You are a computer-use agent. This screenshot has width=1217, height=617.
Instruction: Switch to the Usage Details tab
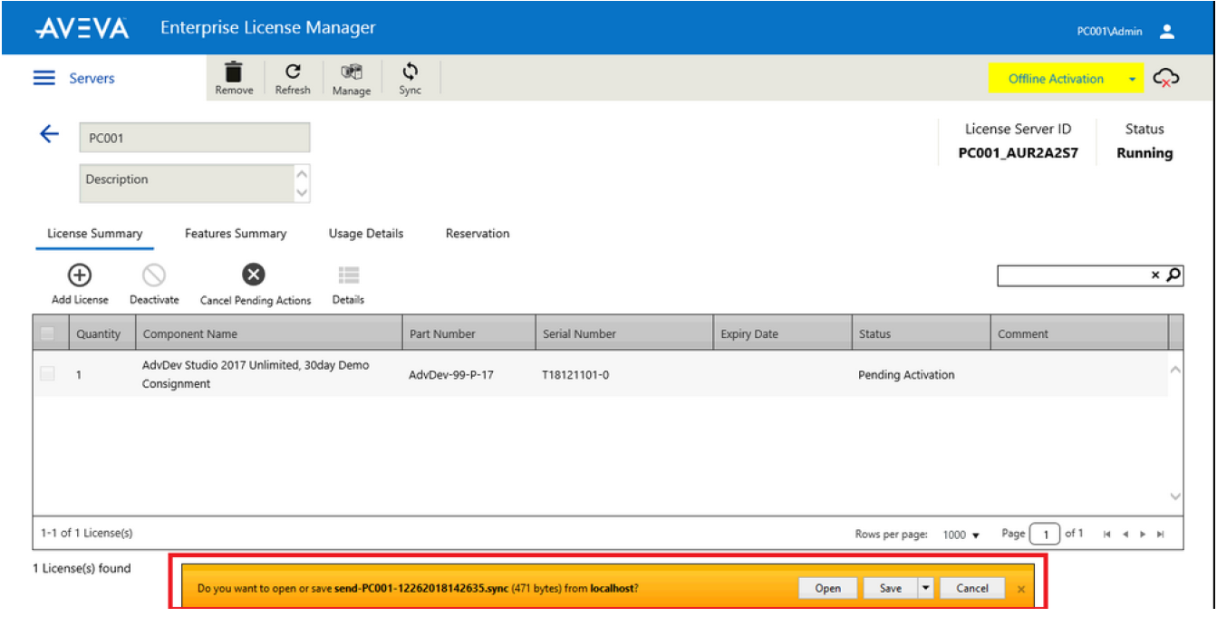[x=366, y=234]
